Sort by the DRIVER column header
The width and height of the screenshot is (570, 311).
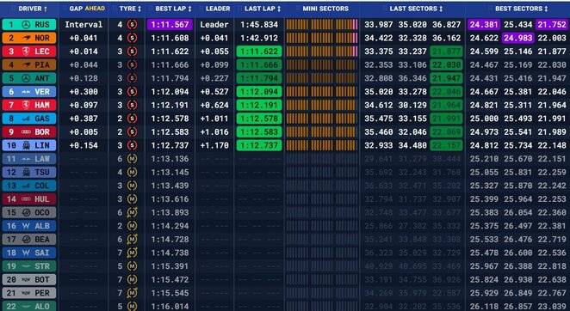click(x=30, y=9)
